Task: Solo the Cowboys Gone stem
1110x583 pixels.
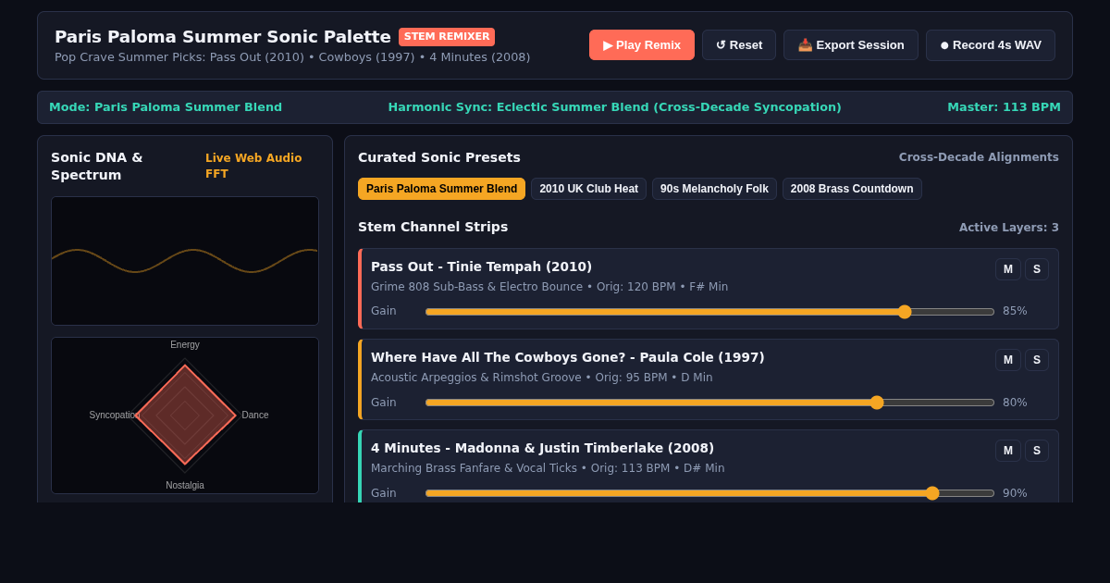Action: [1037, 360]
